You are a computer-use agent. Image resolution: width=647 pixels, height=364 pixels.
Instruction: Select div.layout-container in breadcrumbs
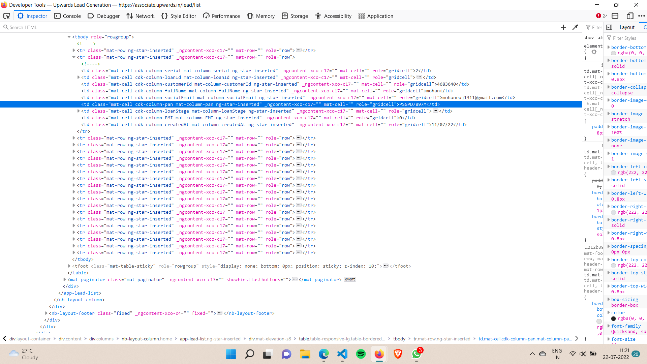(x=30, y=339)
